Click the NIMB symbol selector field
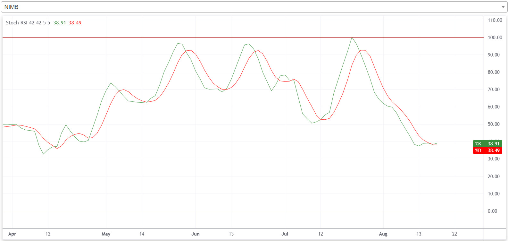 [x=250, y=7]
